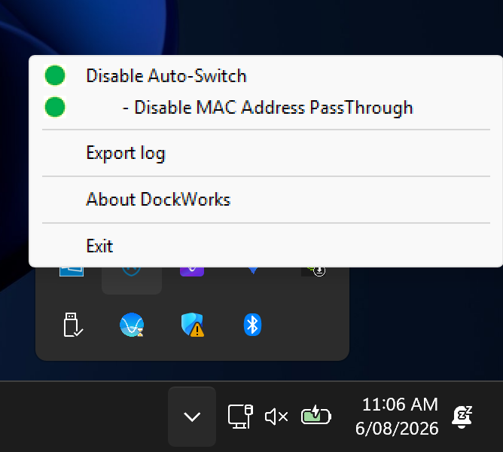Open network connection status icon

click(240, 417)
